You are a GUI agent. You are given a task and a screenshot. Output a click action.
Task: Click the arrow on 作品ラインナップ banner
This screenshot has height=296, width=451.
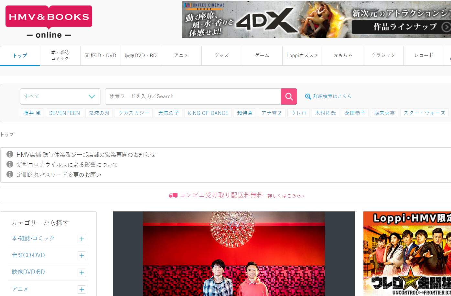coord(446,27)
